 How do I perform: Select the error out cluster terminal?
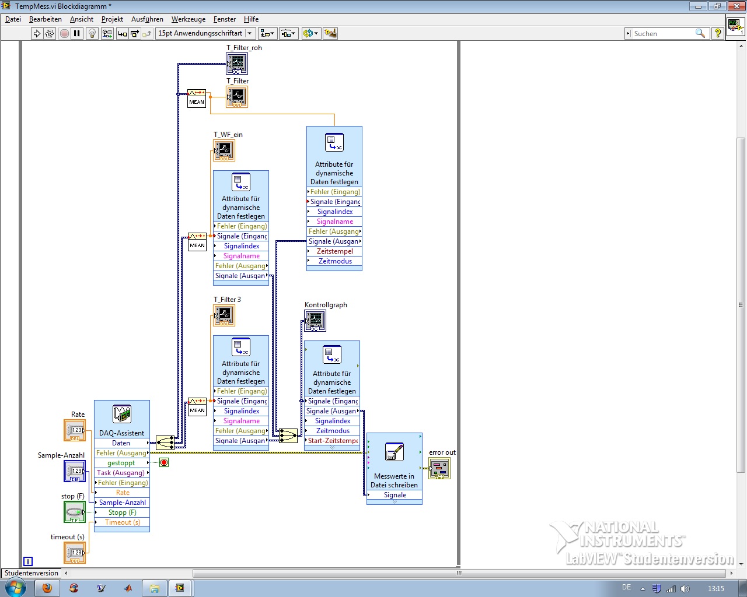(x=439, y=468)
